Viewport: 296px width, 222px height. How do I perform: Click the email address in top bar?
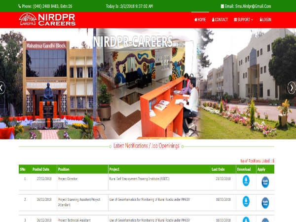(x=246, y=6)
